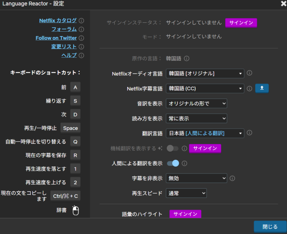
Task: Click サインイン button beside 語彙のハイライト
Action: (185, 214)
